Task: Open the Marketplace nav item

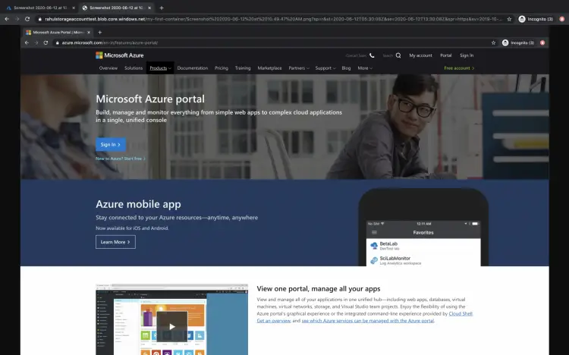Action: click(x=269, y=68)
